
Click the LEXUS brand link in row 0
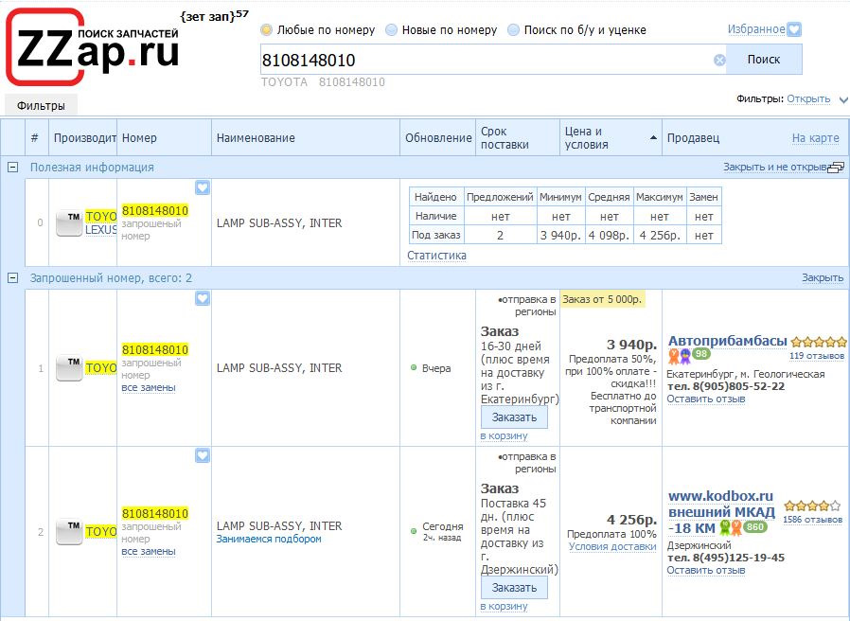[101, 230]
